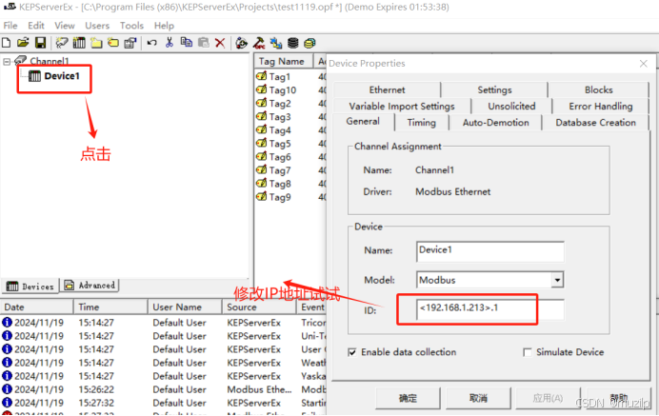This screenshot has width=659, height=416.
Task: Toggle Enable data collection checkbox
Action: 352,352
